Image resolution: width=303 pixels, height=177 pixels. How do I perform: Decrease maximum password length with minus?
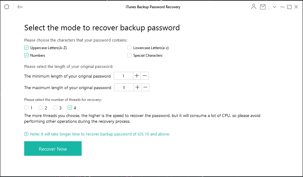pyautogui.click(x=145, y=87)
